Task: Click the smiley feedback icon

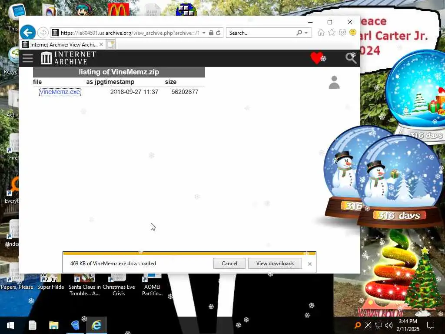Action: point(353,32)
